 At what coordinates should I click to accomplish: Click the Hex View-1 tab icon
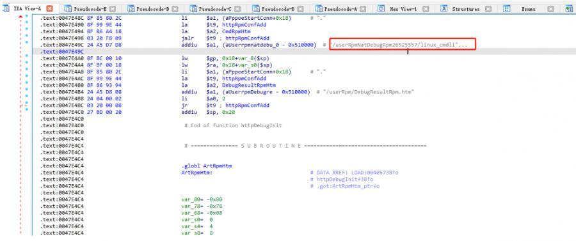pyautogui.click(x=381, y=8)
